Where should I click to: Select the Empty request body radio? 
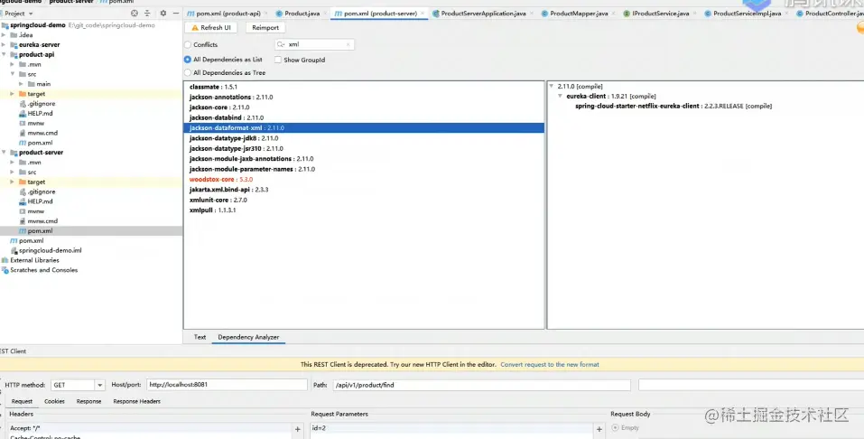point(615,427)
